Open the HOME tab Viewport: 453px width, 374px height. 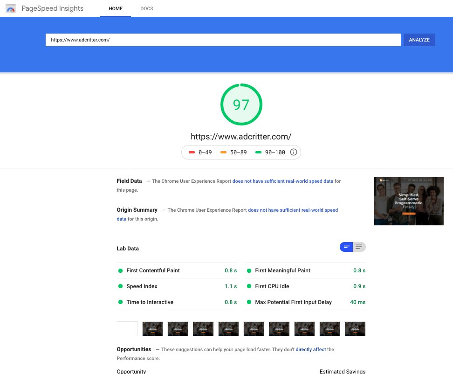pos(116,9)
